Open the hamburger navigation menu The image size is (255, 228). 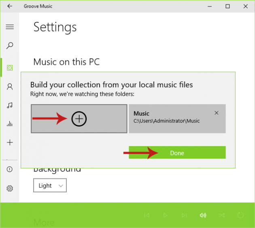10,27
